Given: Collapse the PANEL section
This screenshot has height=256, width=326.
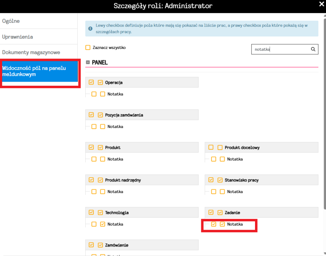Looking at the screenshot, I should 88,63.
